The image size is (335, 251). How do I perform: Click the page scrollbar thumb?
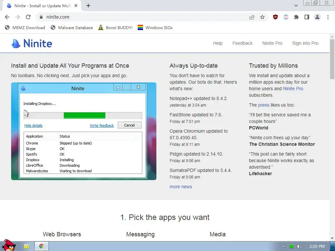point(332,59)
